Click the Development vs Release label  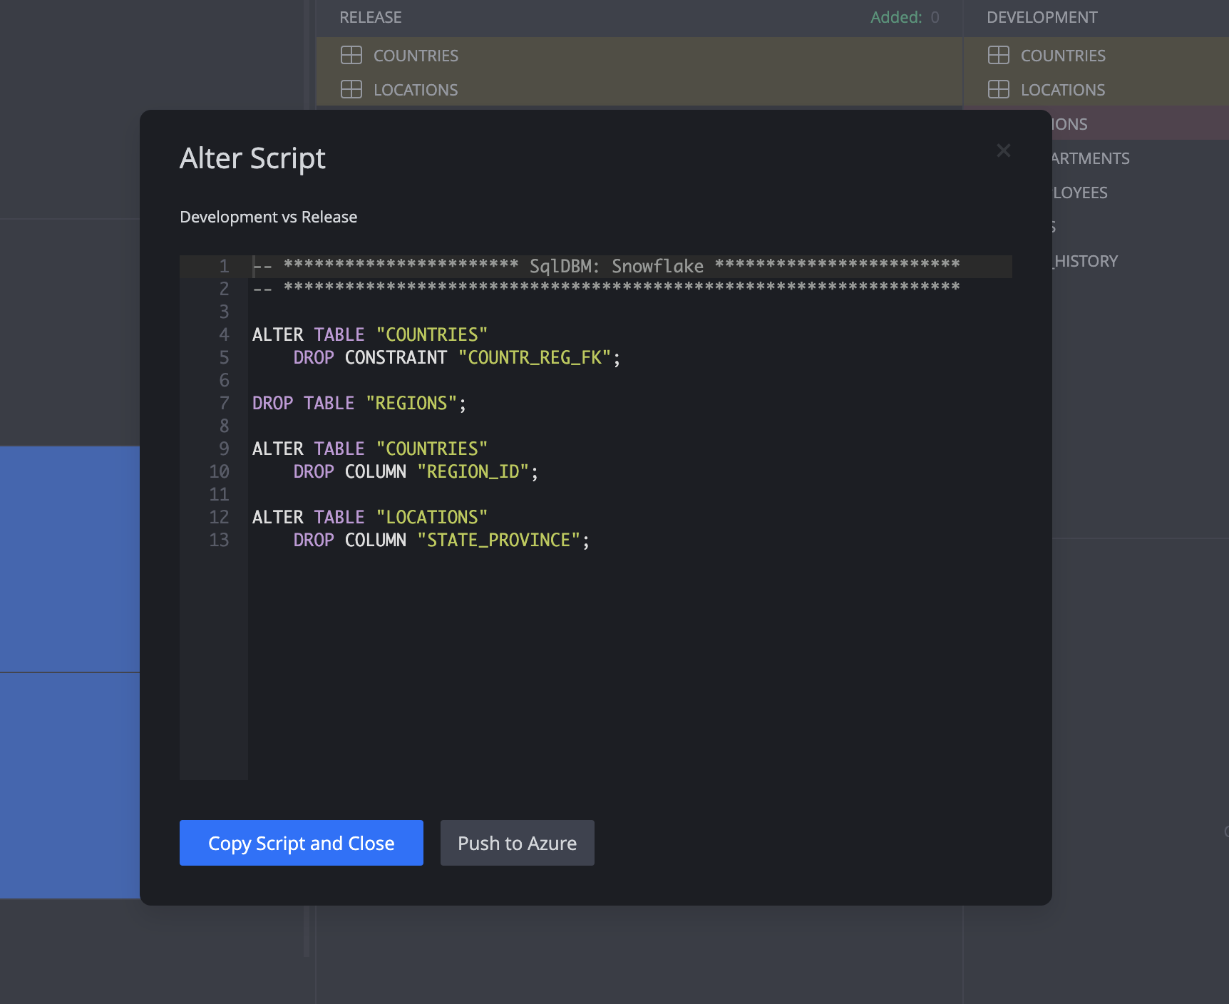pyautogui.click(x=268, y=217)
